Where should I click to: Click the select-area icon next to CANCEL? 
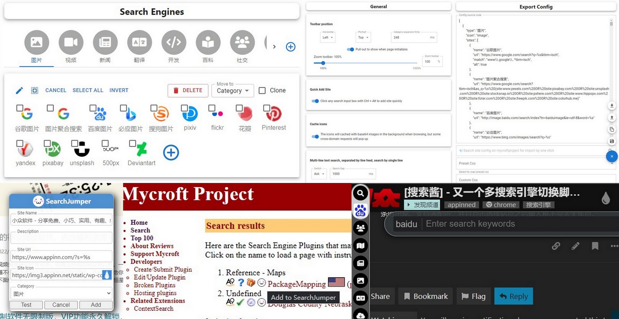click(x=35, y=91)
